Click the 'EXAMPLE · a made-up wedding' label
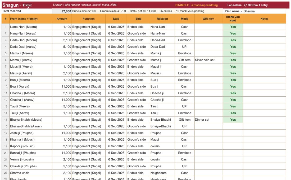Viewport: 291px width, 180px height. [x=197, y=5]
